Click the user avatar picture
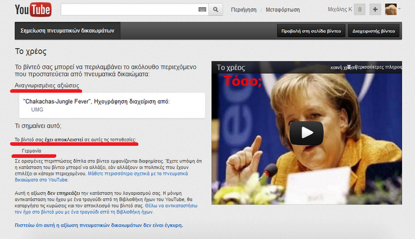 pos(391,9)
